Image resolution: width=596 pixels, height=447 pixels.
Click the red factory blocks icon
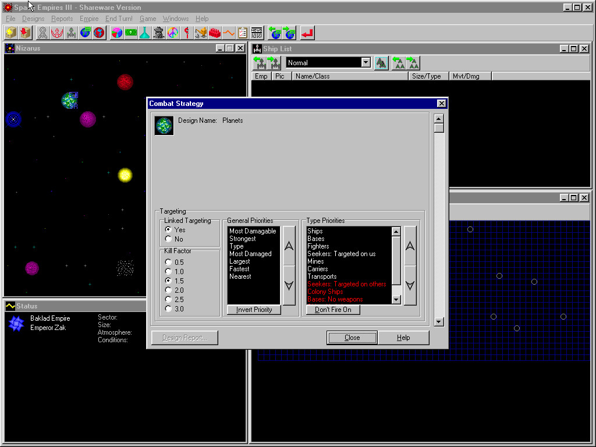pos(215,33)
